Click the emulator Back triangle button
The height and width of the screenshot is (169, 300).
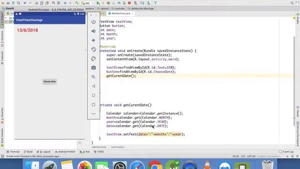(x=93, y=86)
